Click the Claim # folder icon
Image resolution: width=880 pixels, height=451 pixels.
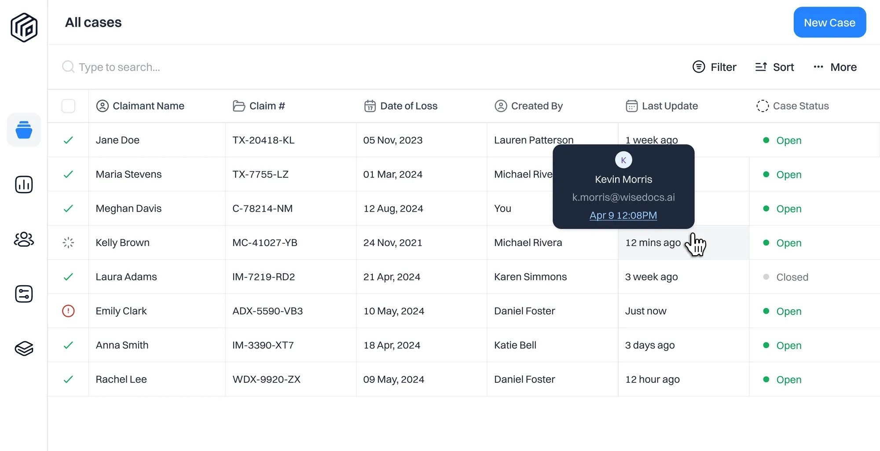click(x=239, y=106)
